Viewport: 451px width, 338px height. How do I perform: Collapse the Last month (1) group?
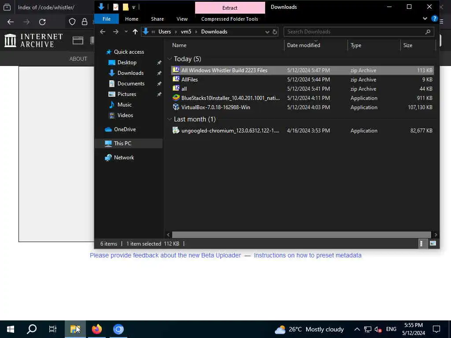(x=170, y=119)
